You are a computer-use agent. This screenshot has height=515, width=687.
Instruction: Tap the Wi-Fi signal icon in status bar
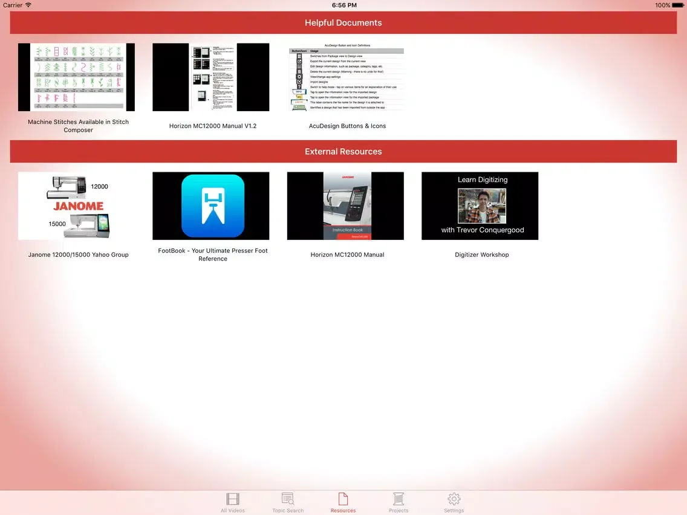(x=28, y=5)
